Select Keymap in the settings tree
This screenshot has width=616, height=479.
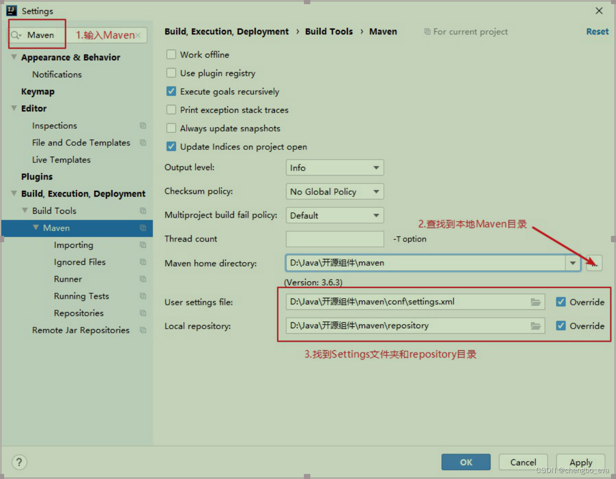click(38, 91)
